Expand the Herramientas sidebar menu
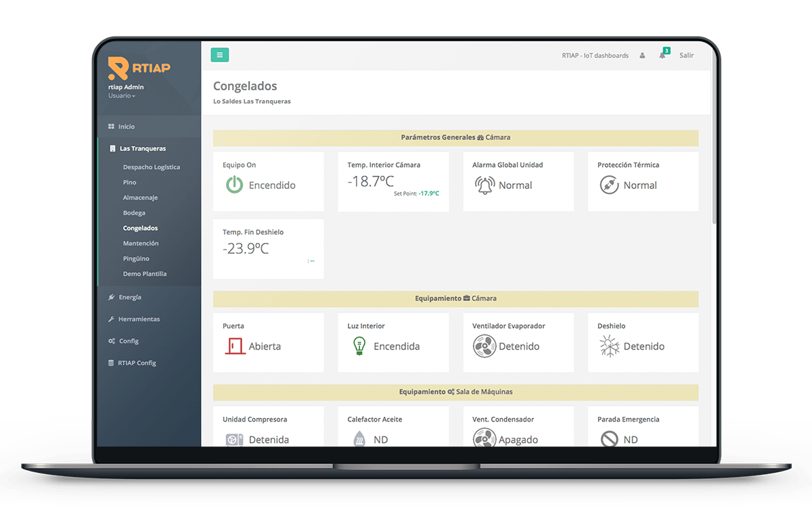 pos(139,319)
